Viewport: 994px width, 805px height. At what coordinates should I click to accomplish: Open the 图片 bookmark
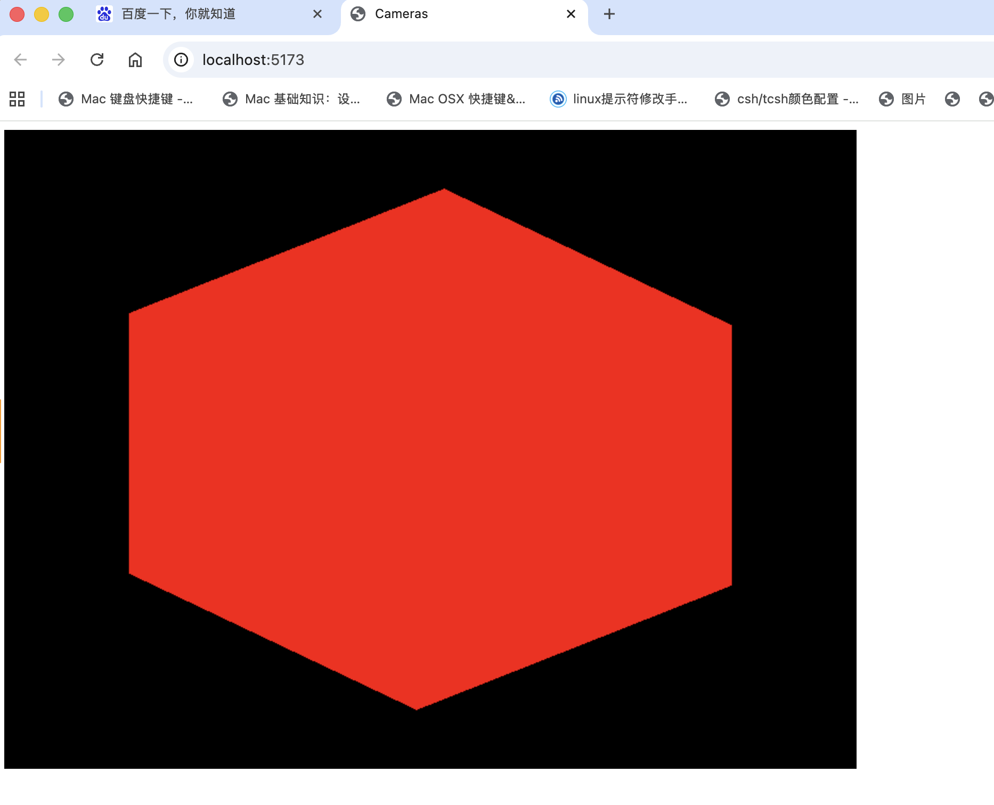pos(902,99)
